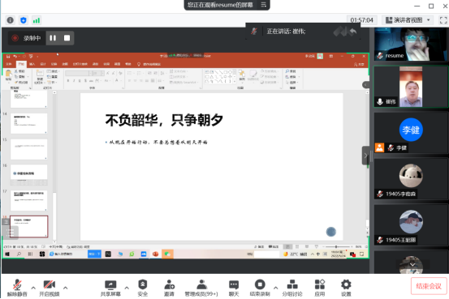Open the 演讲者视图 view dropdown

click(x=408, y=20)
